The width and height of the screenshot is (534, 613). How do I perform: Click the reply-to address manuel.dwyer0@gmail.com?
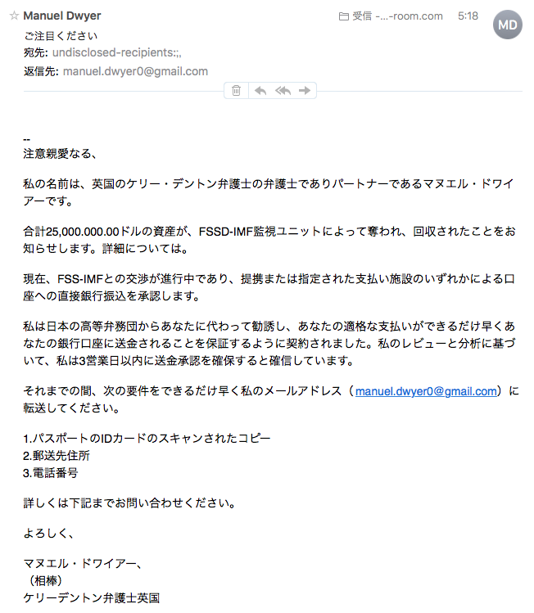pos(135,71)
